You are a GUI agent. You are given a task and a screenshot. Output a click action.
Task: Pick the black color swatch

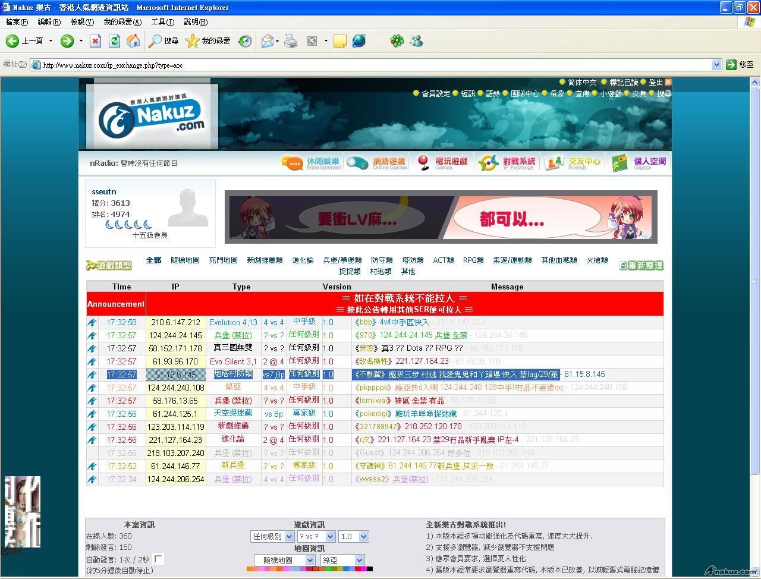click(370, 569)
